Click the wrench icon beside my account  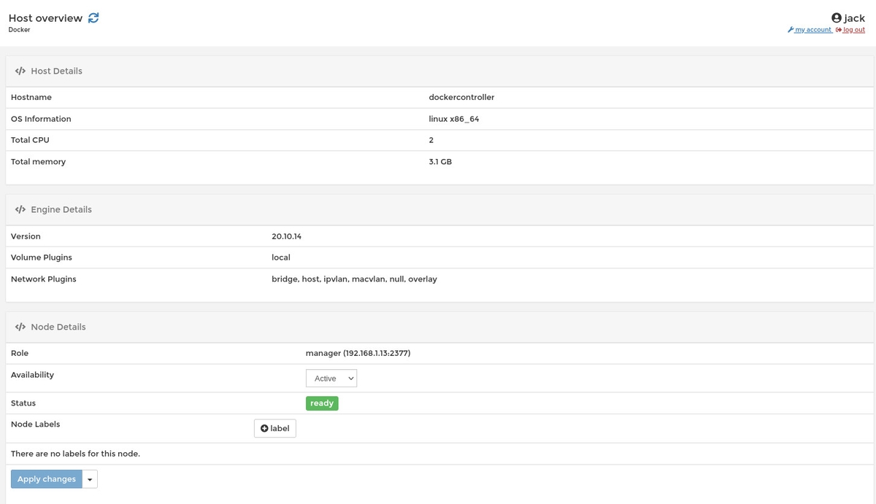click(791, 30)
